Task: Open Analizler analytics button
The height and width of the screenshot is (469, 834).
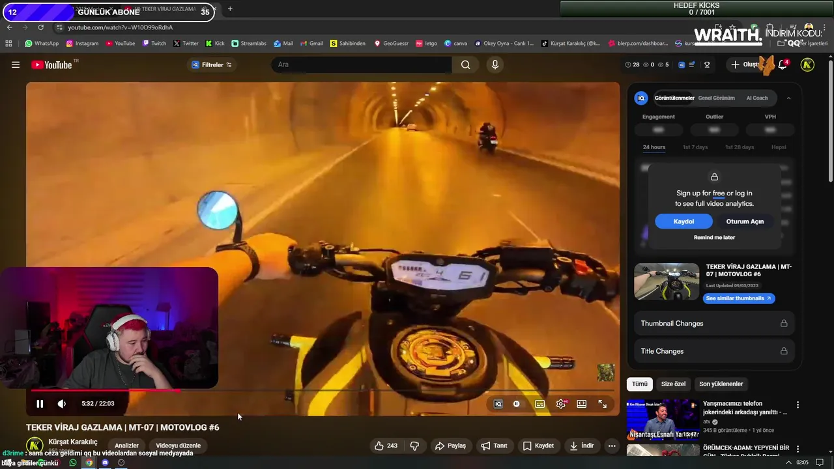Action: pyautogui.click(x=126, y=446)
